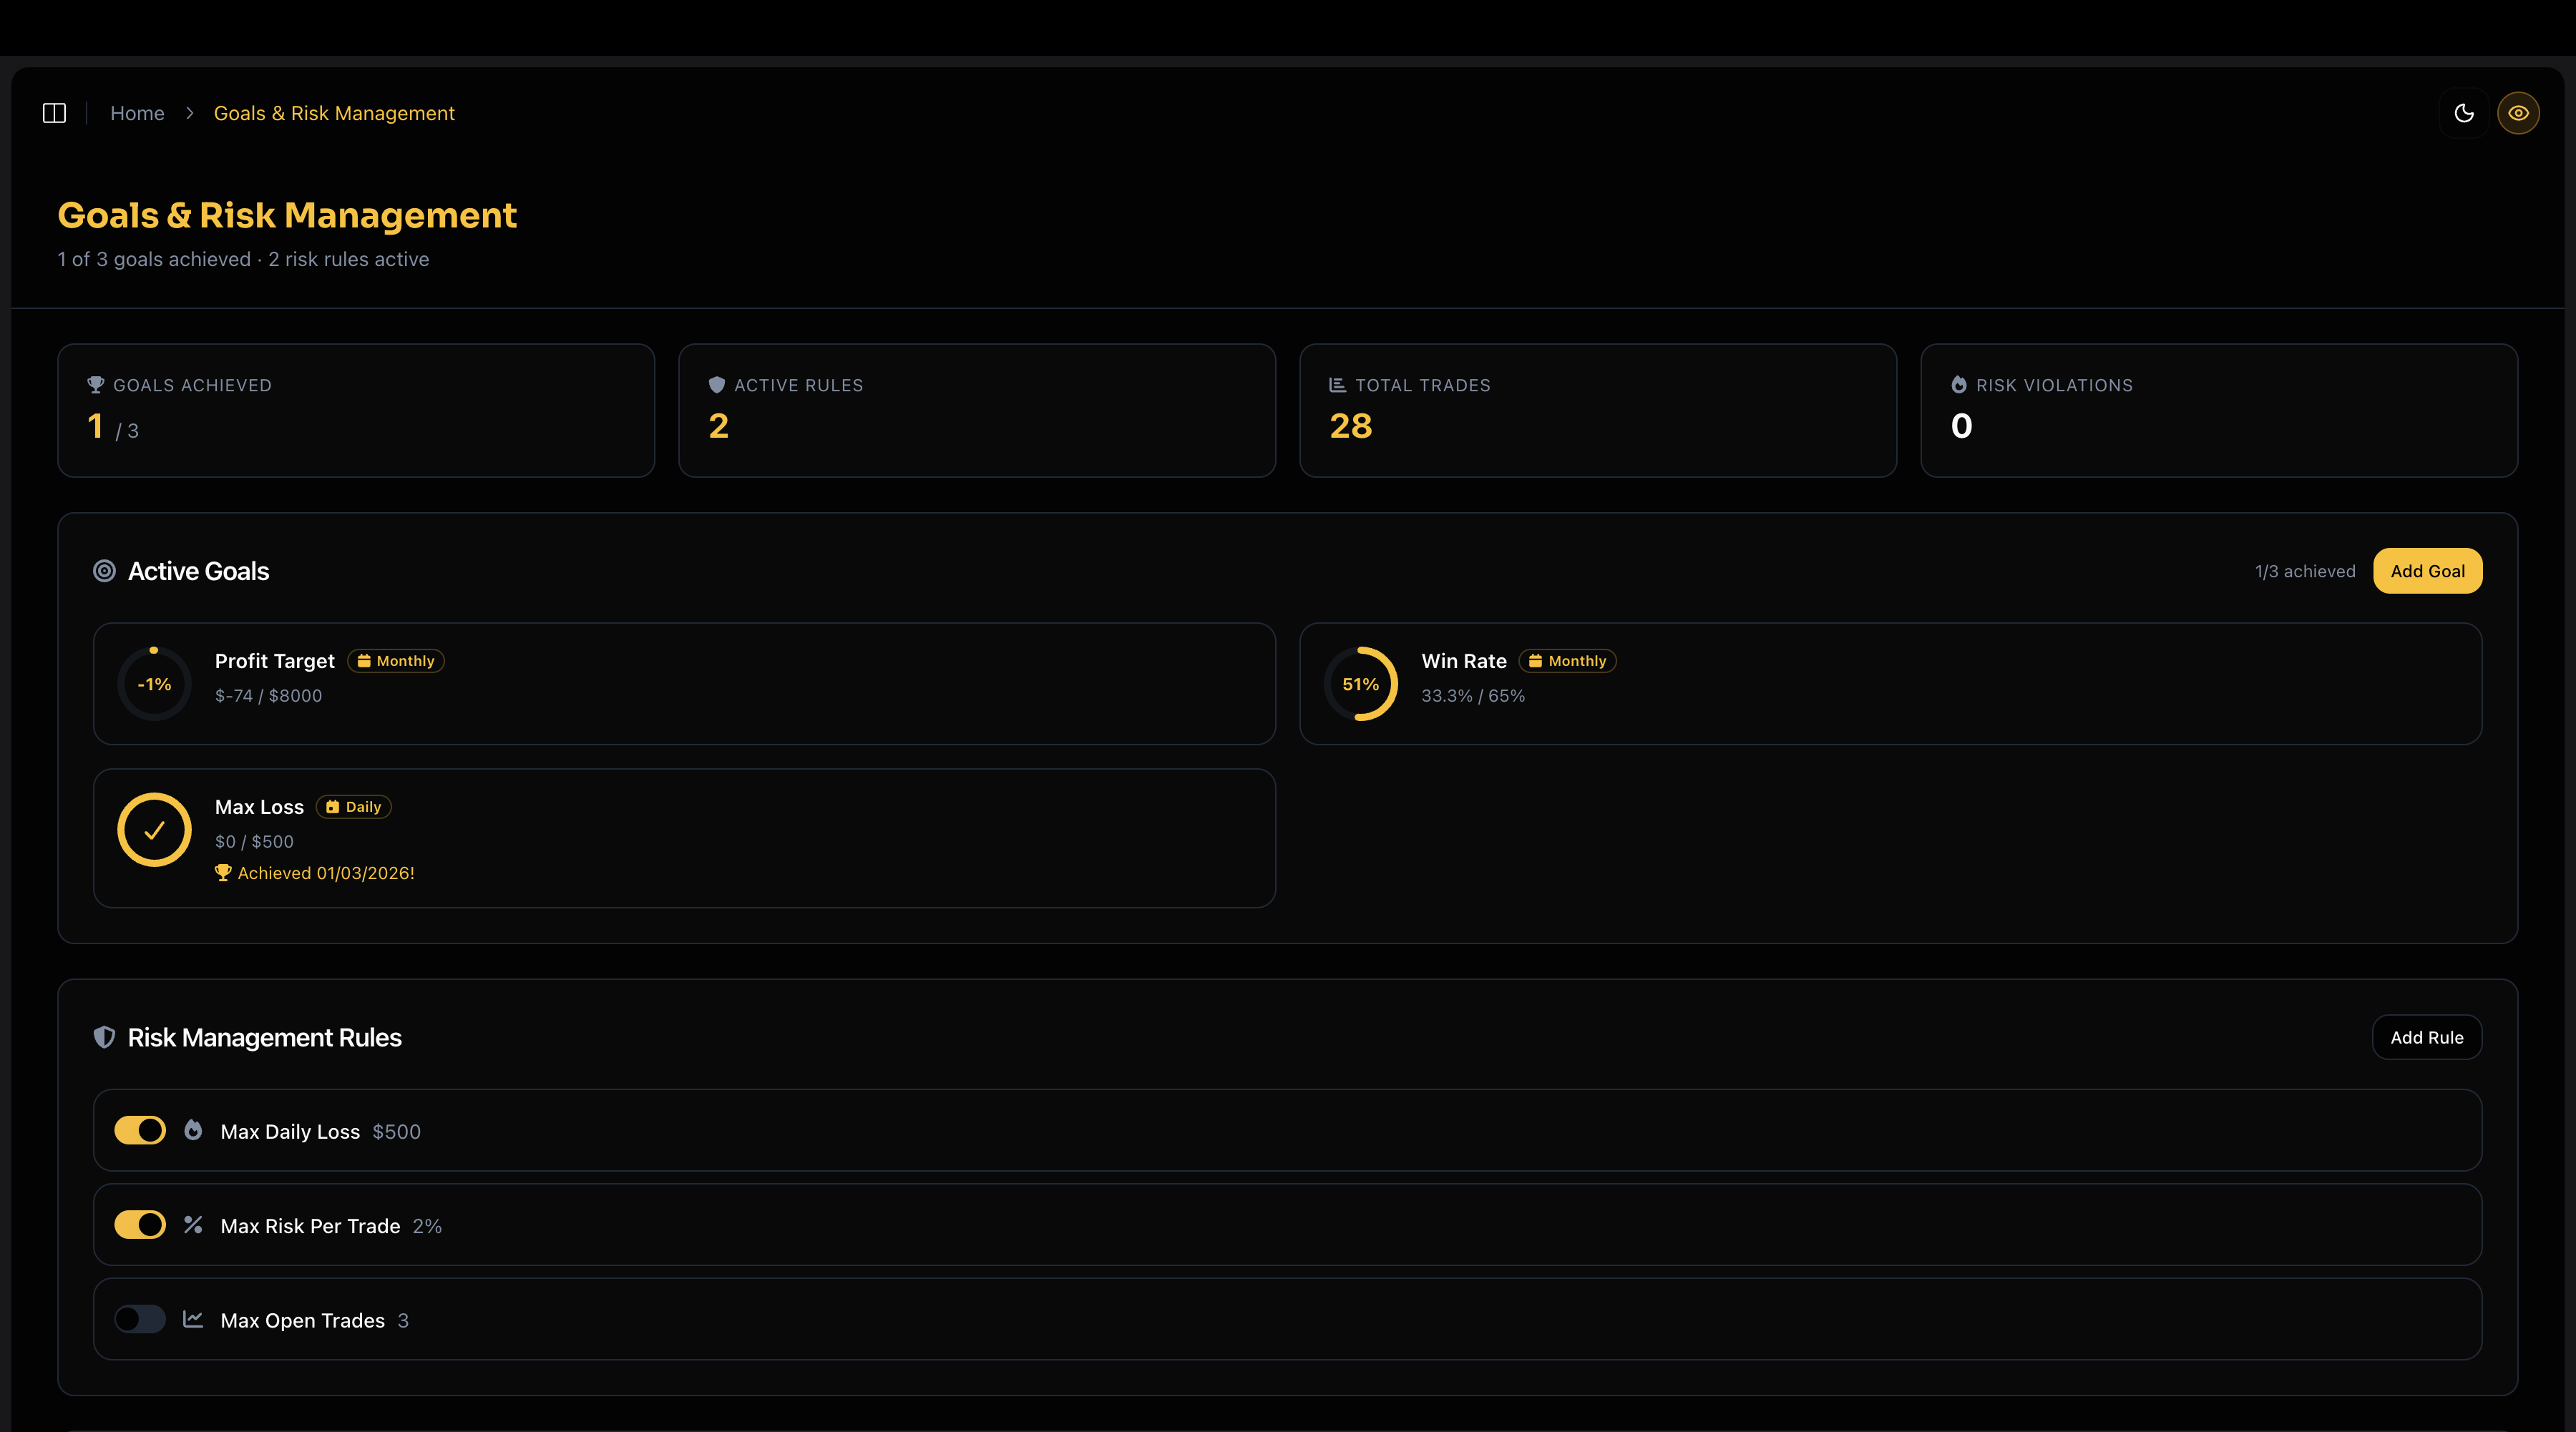Go to Home in the breadcrumb
The image size is (2576, 1432).
[x=137, y=113]
